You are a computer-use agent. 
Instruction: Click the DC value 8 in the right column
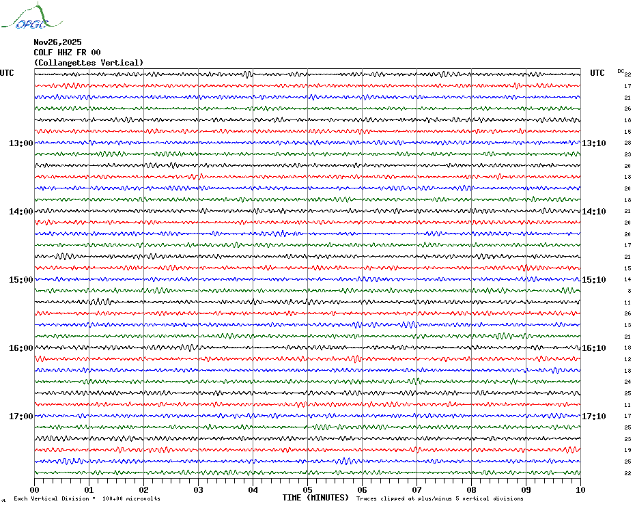[x=630, y=291]
